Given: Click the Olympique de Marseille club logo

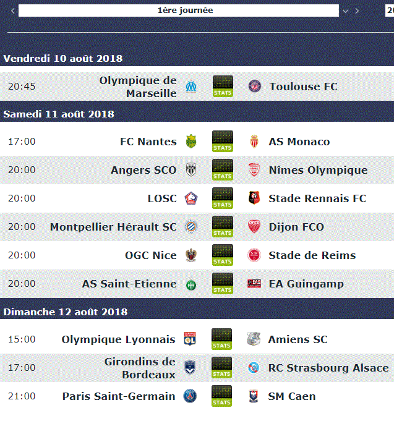Looking at the screenshot, I should (x=191, y=86).
